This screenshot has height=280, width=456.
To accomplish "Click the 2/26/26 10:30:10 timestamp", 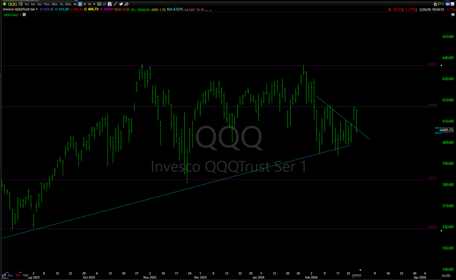I will [432, 9].
